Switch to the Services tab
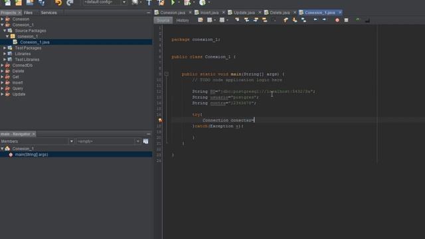 [x=48, y=13]
